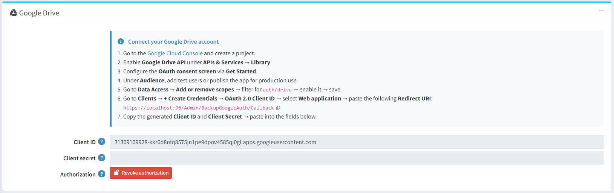Click 'Add or remove scopes' text in step 5
This screenshot has width=614, height=193.
point(205,90)
